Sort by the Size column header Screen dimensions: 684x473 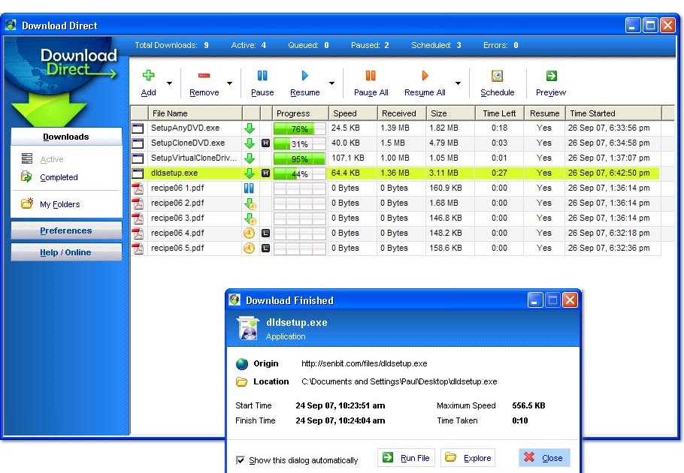pyautogui.click(x=450, y=113)
